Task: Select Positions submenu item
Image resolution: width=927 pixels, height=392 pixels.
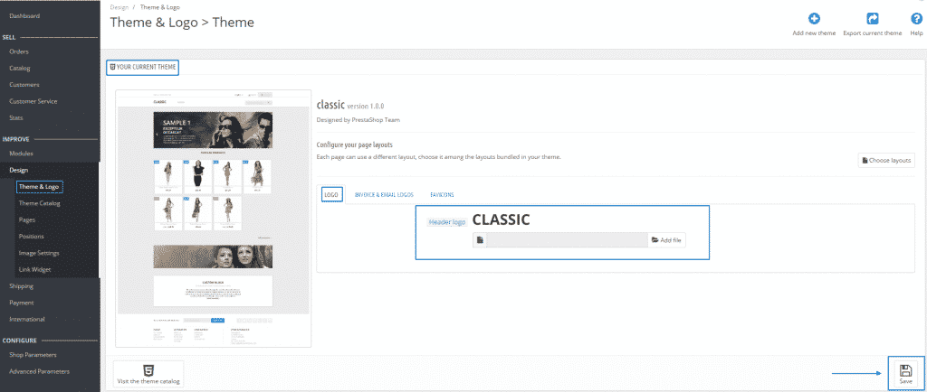Action: tap(31, 237)
